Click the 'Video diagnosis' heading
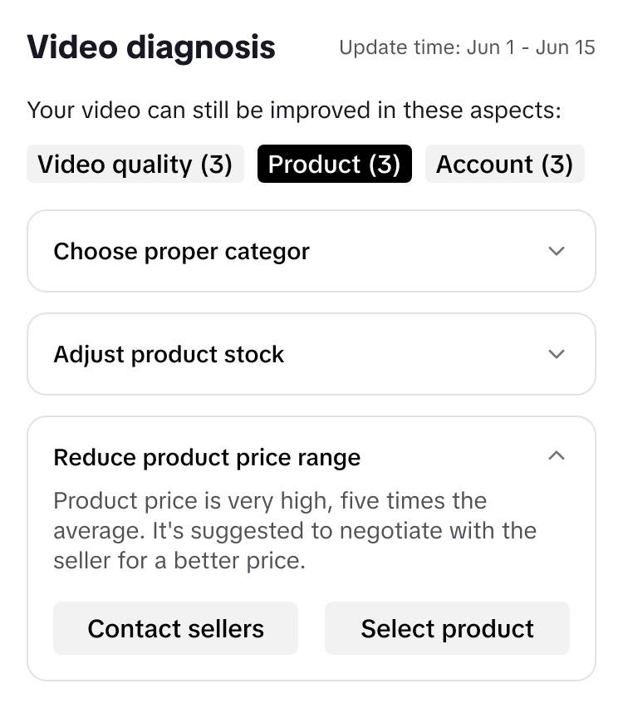The width and height of the screenshot is (623, 708). (151, 47)
